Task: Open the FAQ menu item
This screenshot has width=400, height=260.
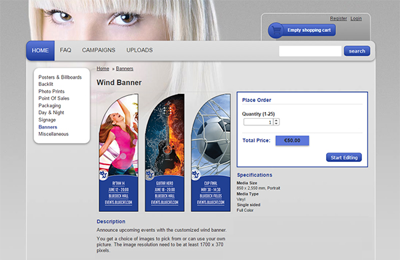Action: [65, 50]
